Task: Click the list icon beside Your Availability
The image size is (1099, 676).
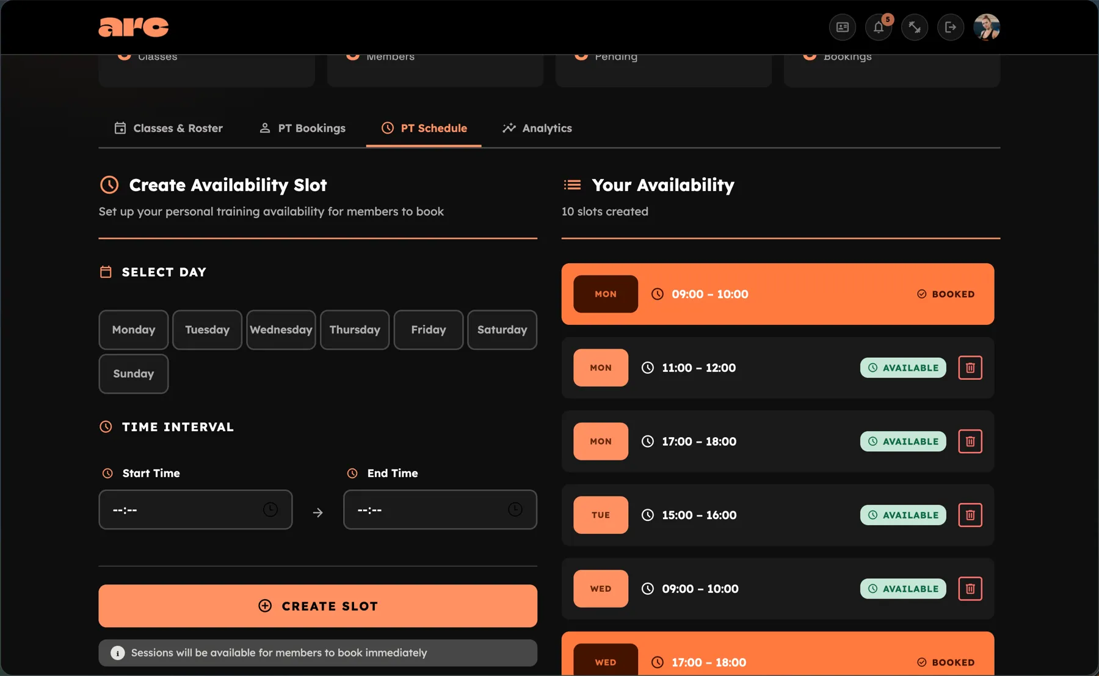Action: click(x=572, y=185)
